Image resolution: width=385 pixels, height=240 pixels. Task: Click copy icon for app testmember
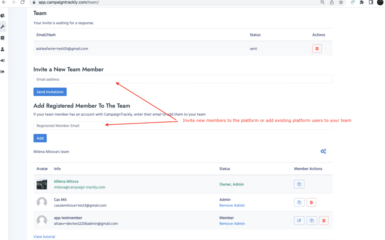311,220
